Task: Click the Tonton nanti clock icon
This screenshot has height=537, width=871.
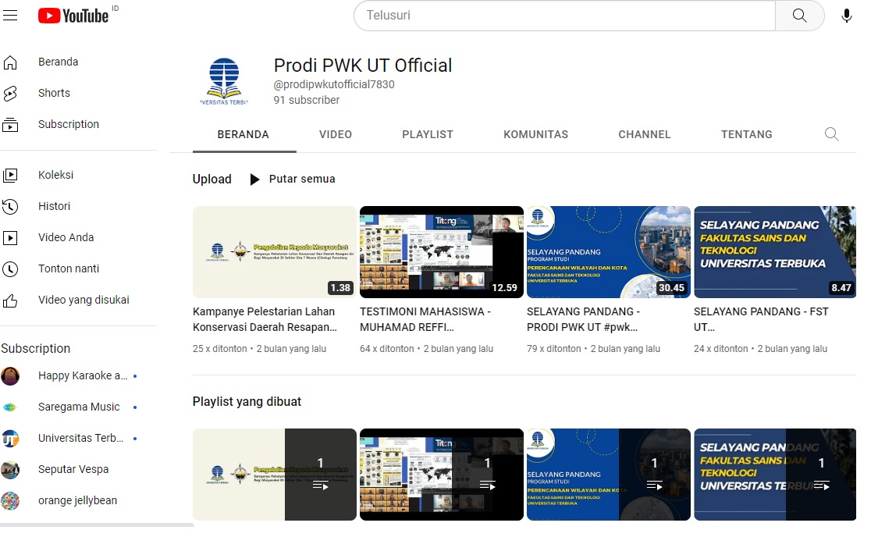Action: [x=10, y=269]
